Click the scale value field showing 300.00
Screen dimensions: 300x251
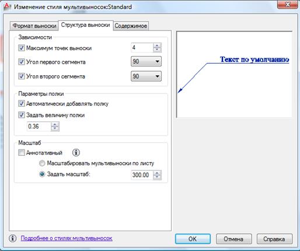pyautogui.click(x=142, y=175)
